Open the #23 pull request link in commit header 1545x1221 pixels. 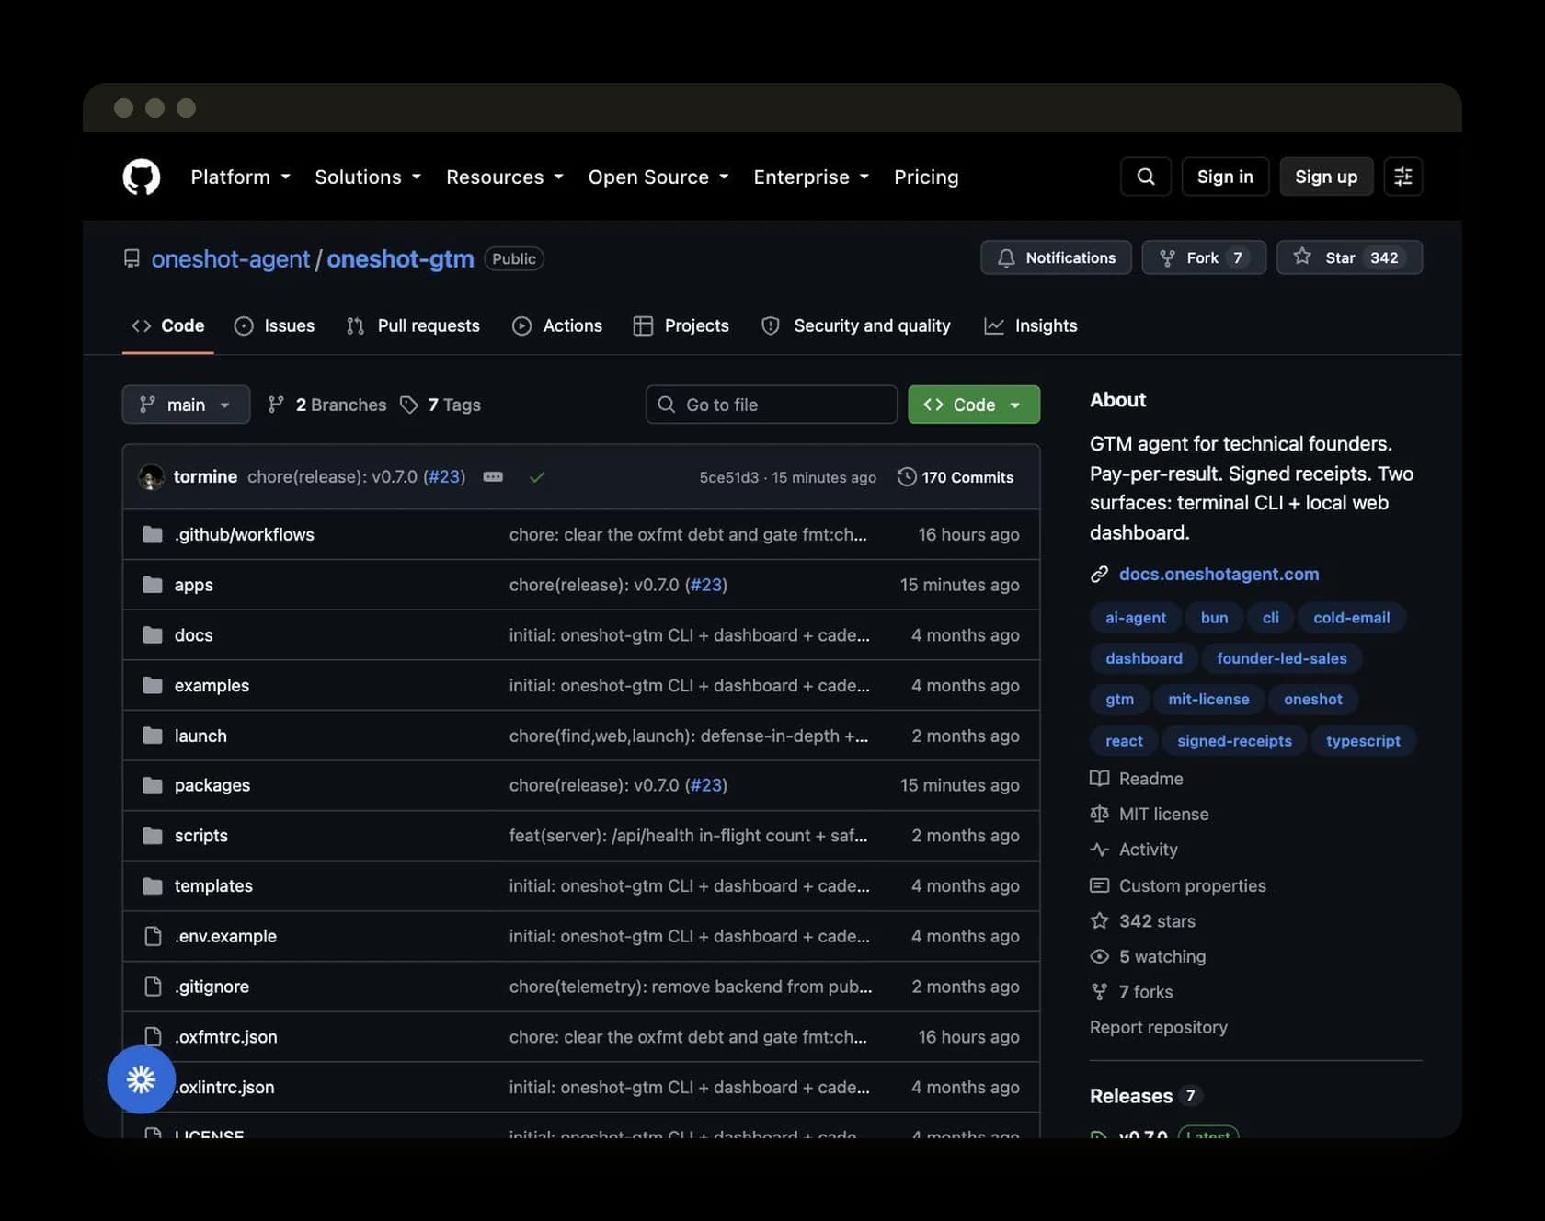tap(444, 477)
